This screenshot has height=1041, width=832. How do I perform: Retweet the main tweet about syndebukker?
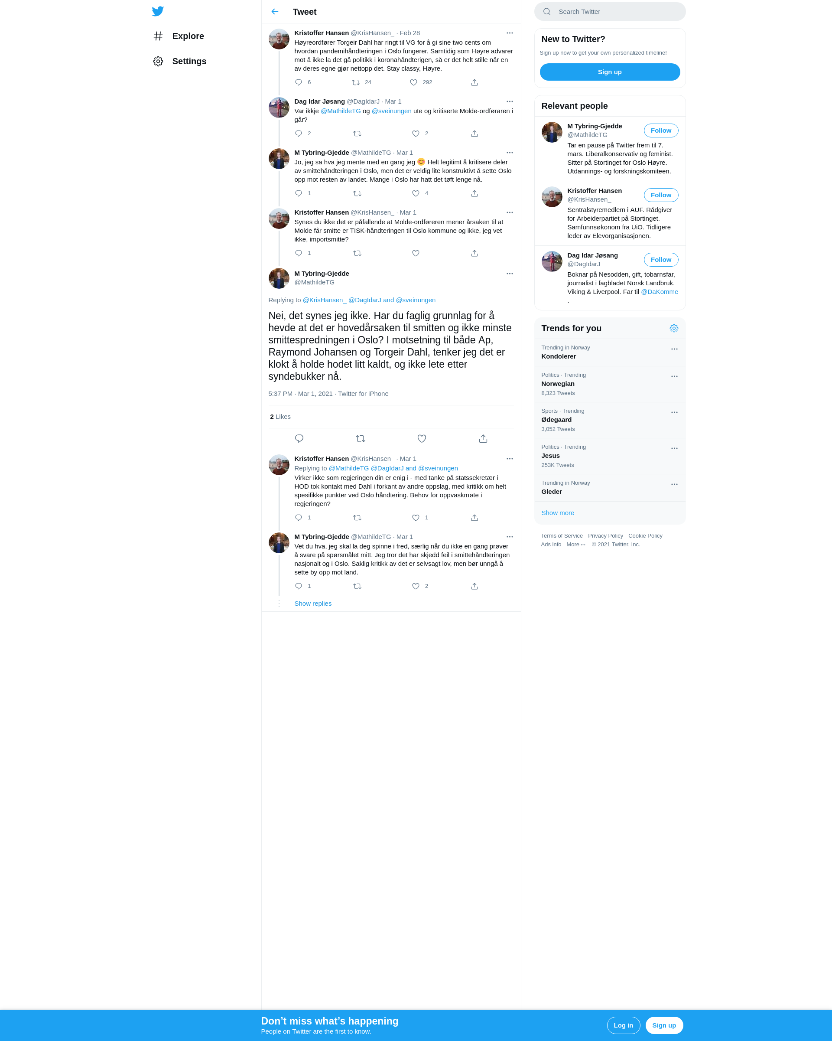(361, 438)
